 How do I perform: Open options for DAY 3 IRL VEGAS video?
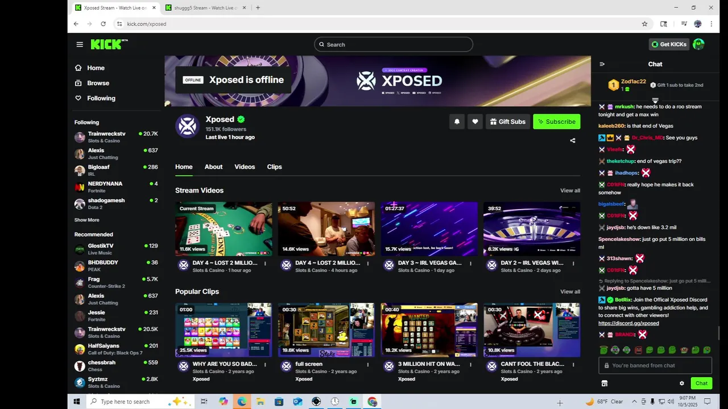(x=470, y=264)
